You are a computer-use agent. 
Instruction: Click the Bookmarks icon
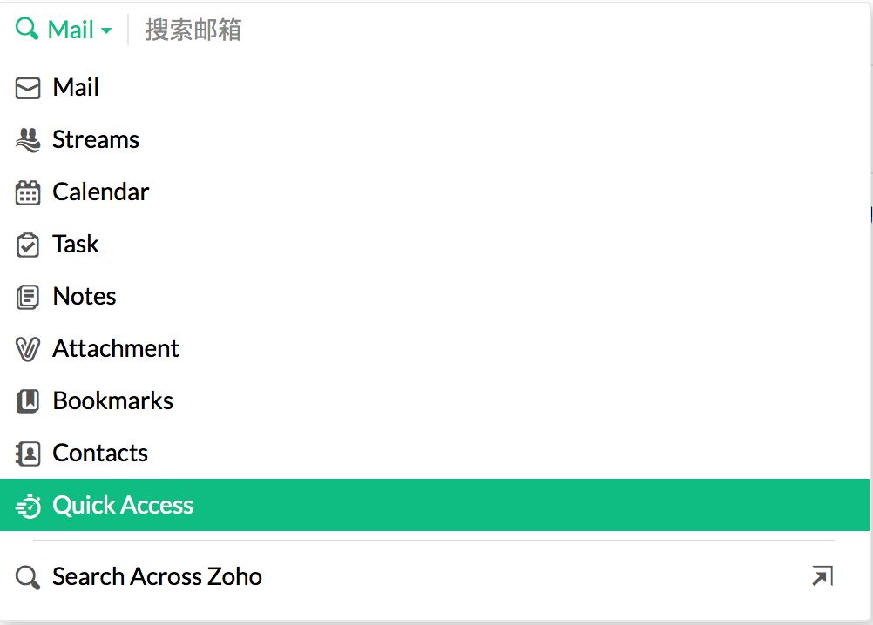pos(28,401)
